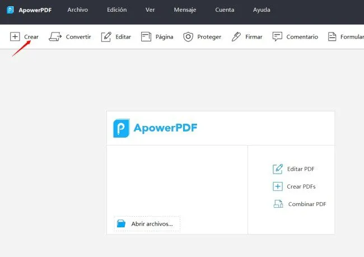Click the blue folder icon beside Abrir archivos

pyautogui.click(x=121, y=223)
